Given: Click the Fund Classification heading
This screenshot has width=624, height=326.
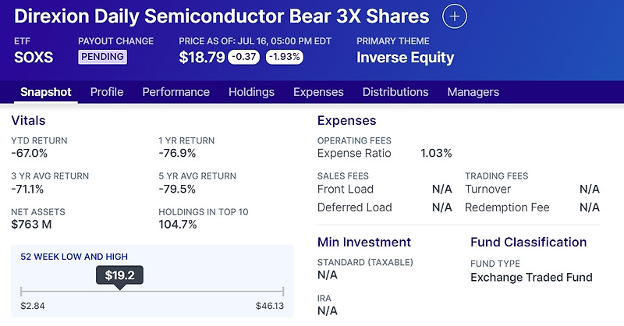Looking at the screenshot, I should [528, 242].
